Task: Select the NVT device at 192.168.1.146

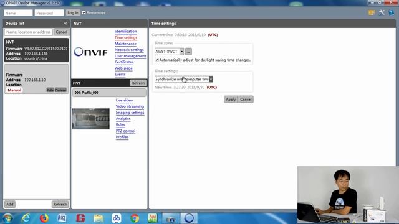Action: 36,50
